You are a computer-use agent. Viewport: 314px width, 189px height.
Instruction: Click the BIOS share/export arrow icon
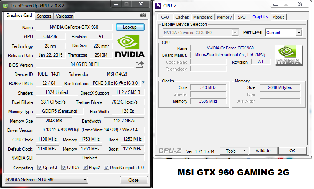140,65
